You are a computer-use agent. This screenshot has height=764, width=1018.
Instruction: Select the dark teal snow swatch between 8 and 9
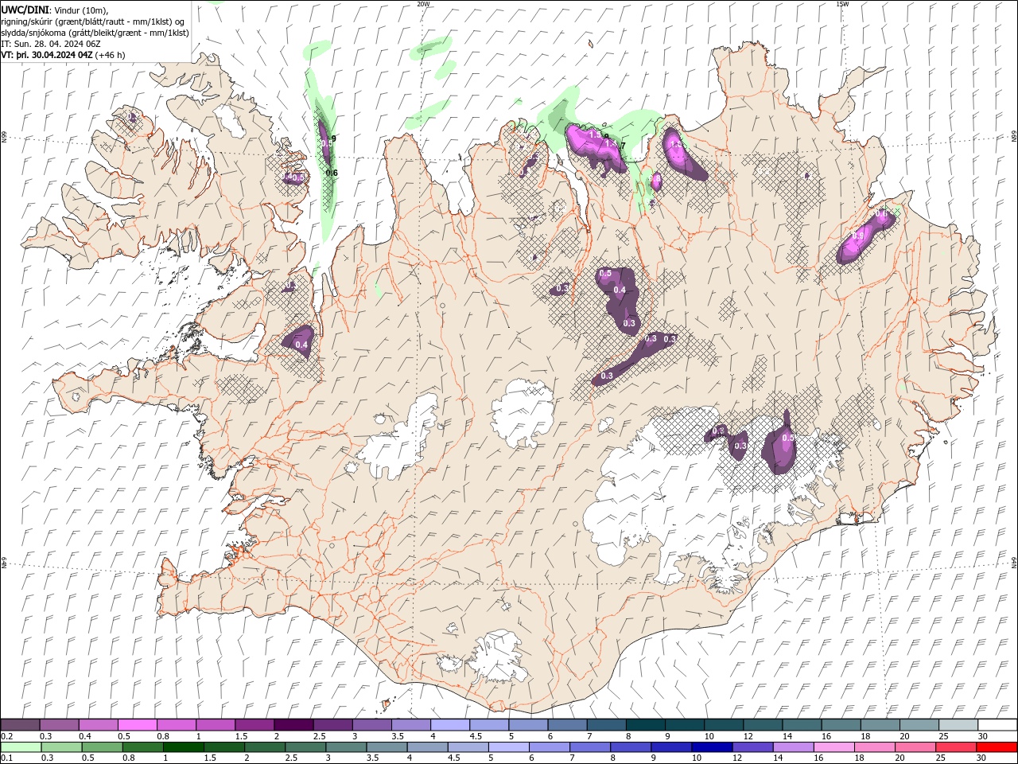(x=646, y=725)
